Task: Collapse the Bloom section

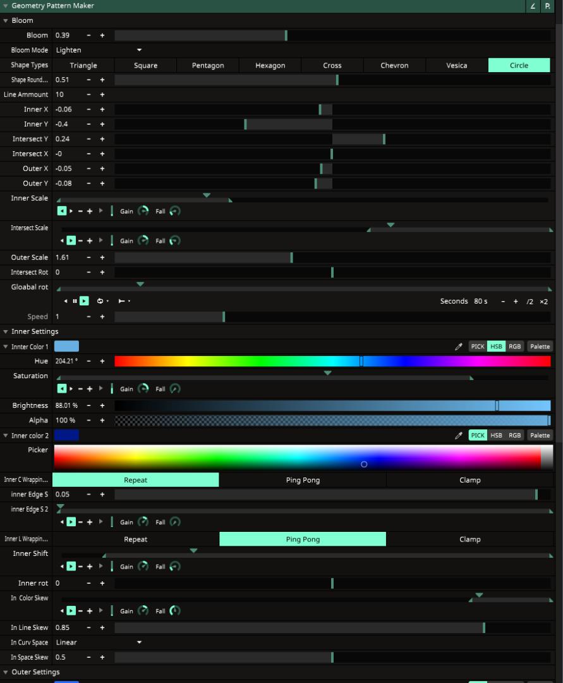Action: [x=6, y=20]
